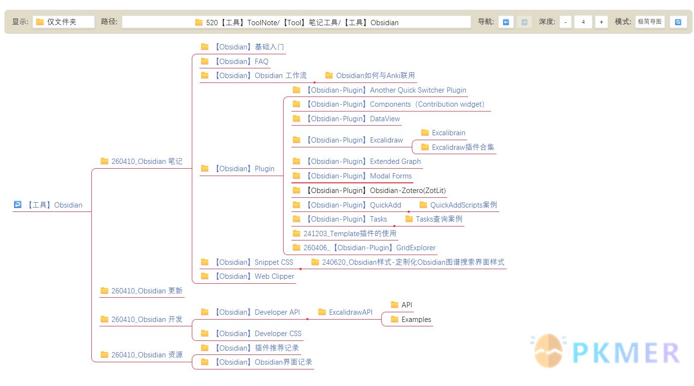Click the refresh icon button in toolbar
Screen dimensions: 694x386
point(678,22)
